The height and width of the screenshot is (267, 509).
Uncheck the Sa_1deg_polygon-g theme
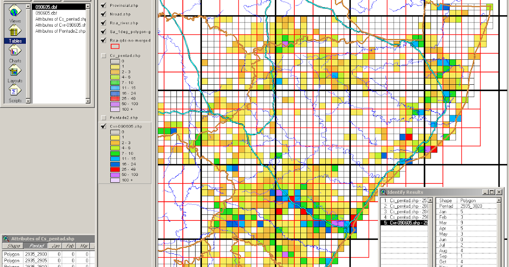(x=103, y=32)
